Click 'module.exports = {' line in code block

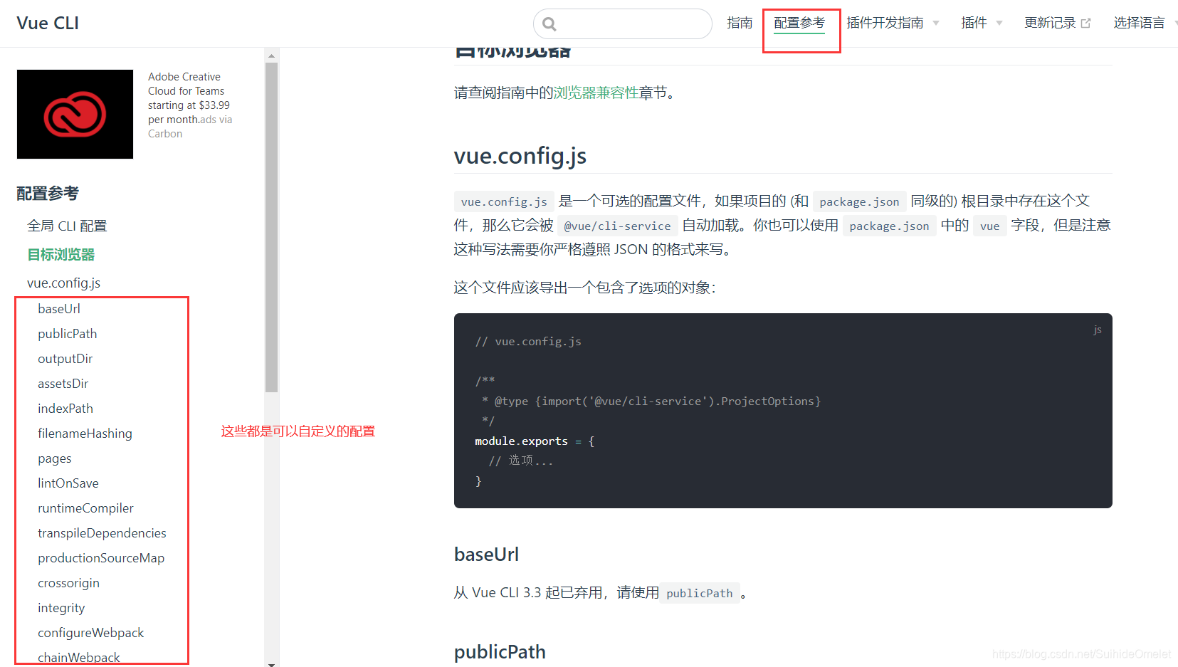[535, 441]
